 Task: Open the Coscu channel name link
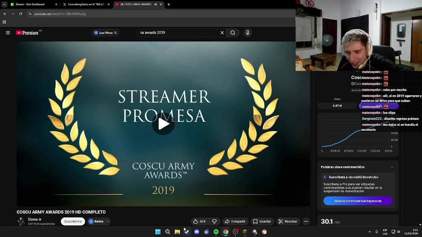tap(33, 219)
